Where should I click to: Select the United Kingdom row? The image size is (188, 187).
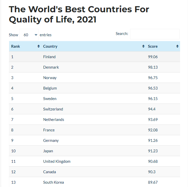pos(95,161)
